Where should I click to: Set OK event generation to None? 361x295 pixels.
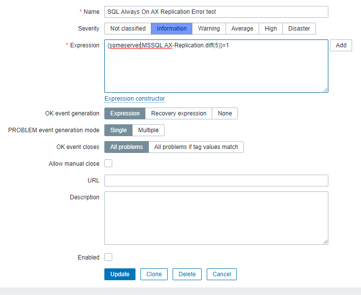tap(225, 113)
